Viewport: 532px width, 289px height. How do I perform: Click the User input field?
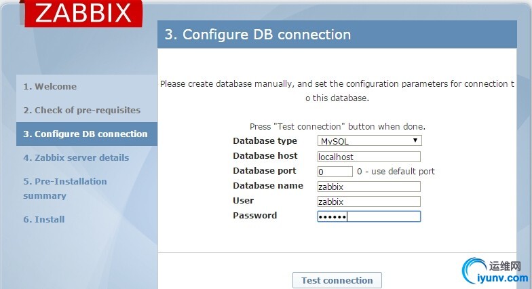point(369,201)
